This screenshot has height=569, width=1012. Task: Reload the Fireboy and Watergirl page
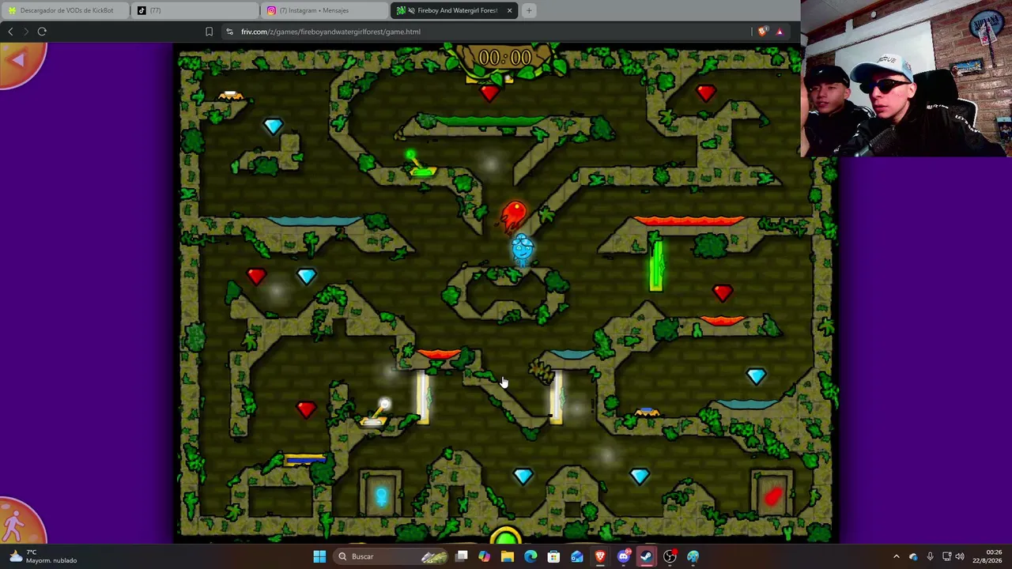pos(42,32)
